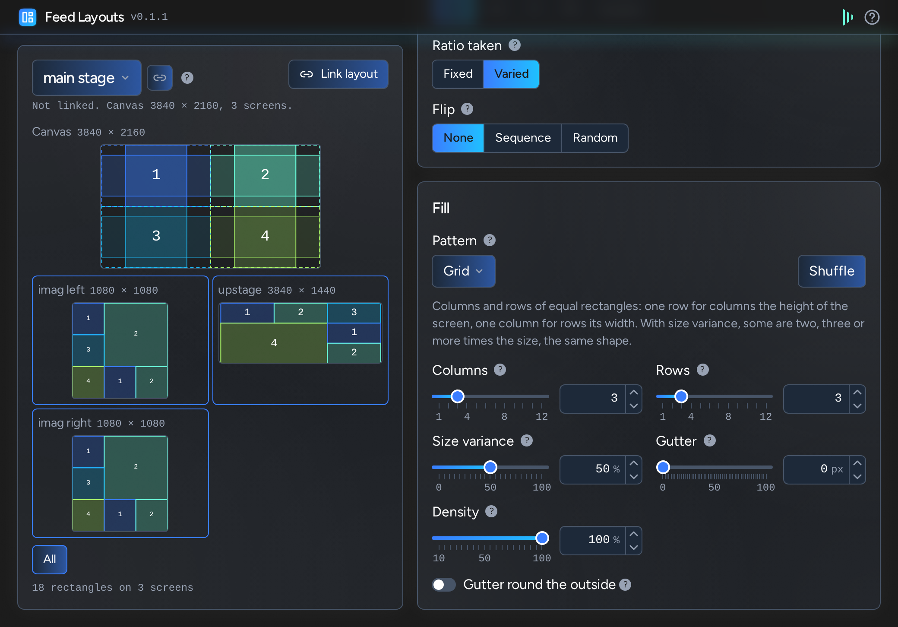Click the Density slider handle
Viewport: 898px width, 627px height.
(x=542, y=538)
